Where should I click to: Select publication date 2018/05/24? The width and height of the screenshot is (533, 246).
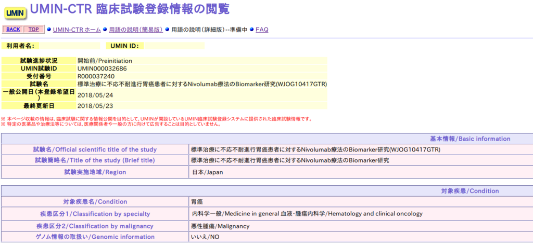pyautogui.click(x=95, y=94)
